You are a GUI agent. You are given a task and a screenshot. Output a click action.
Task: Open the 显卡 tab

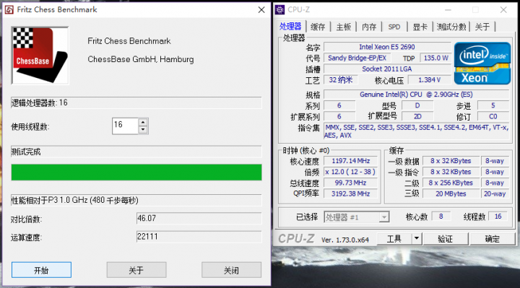pos(420,27)
